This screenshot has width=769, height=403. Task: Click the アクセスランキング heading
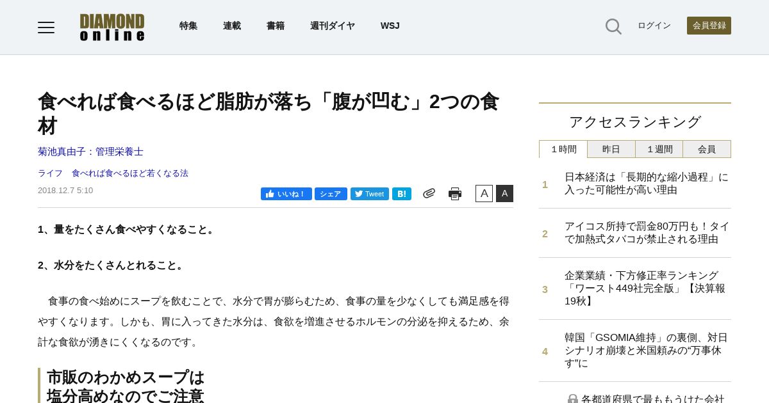[635, 122]
